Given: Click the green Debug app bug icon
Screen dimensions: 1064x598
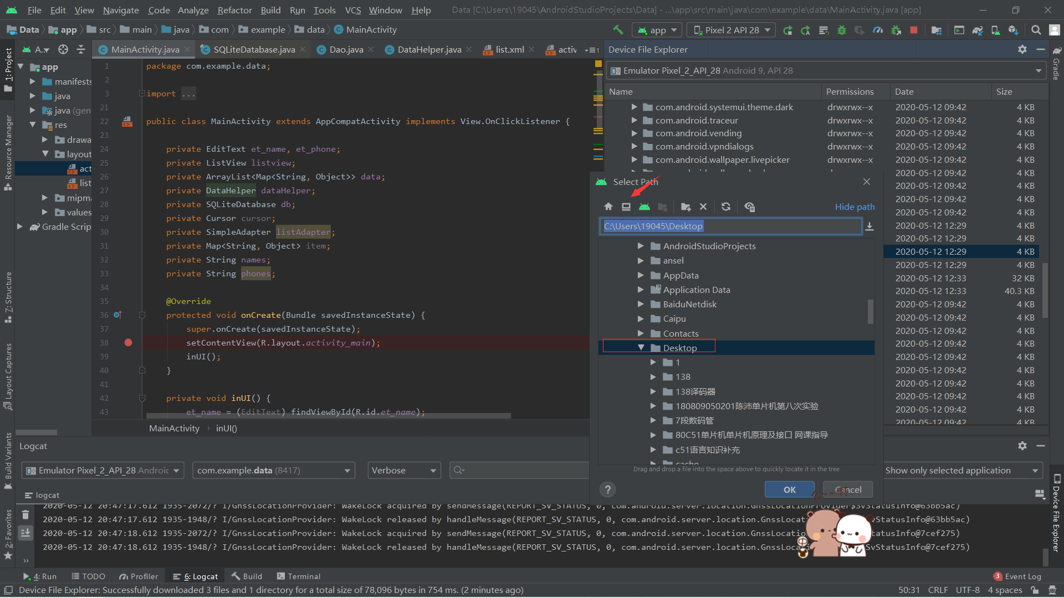Looking at the screenshot, I should [842, 30].
